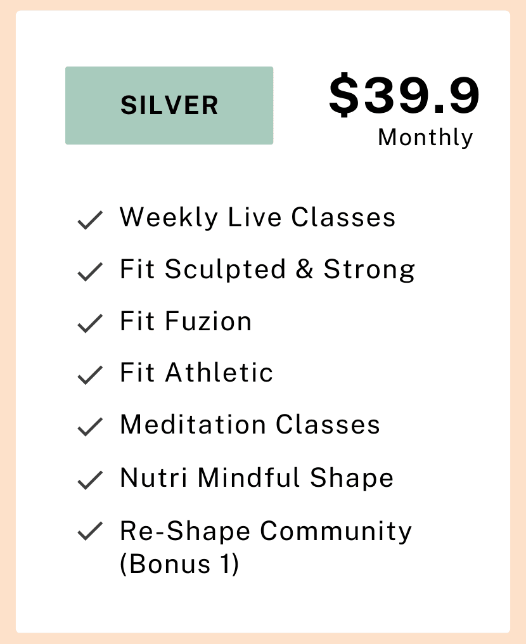Select the checkmark beside Fit Fuzion
The image size is (526, 644).
point(90,323)
